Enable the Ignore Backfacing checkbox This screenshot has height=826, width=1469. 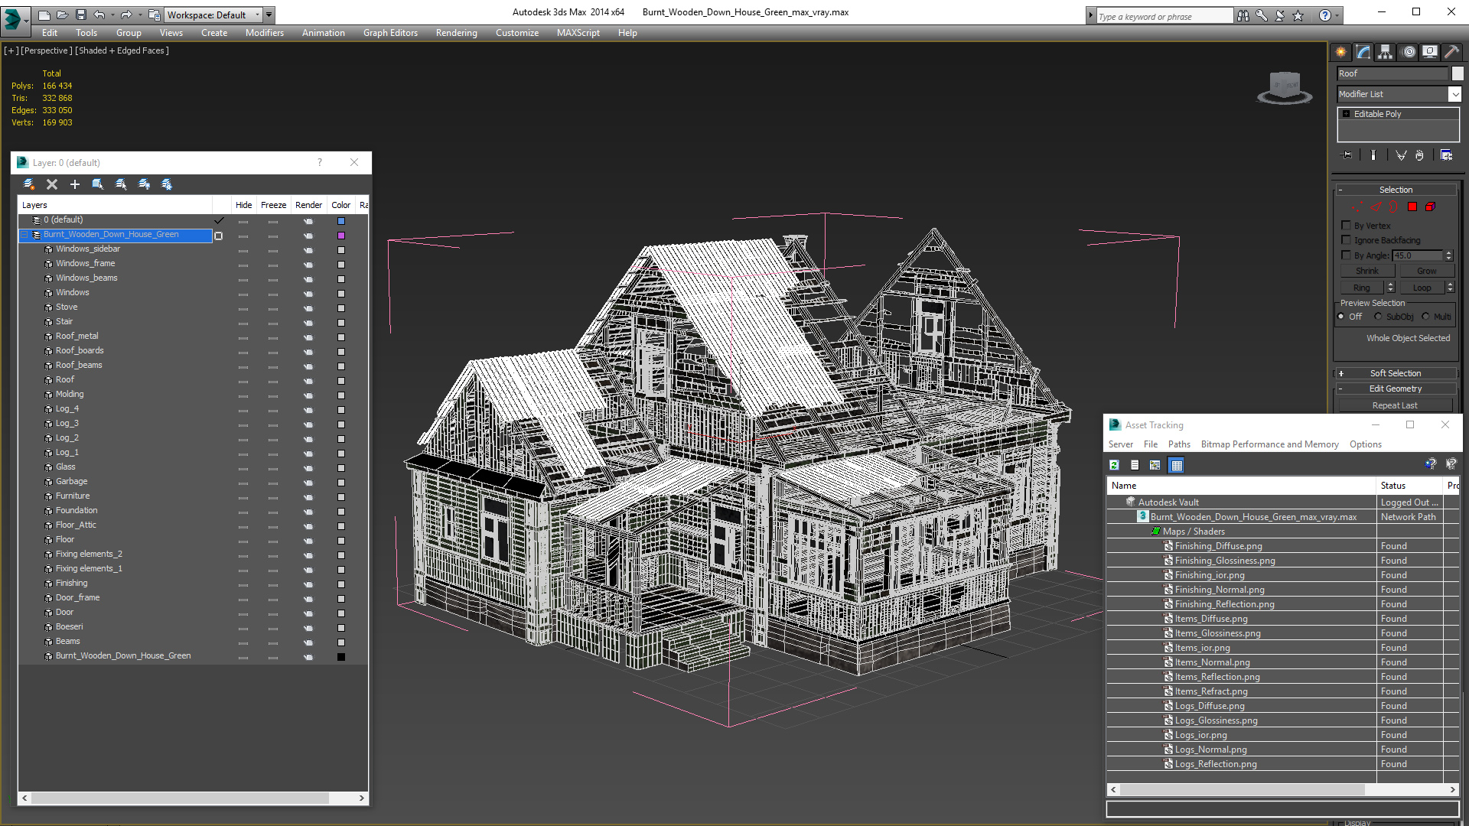point(1347,240)
